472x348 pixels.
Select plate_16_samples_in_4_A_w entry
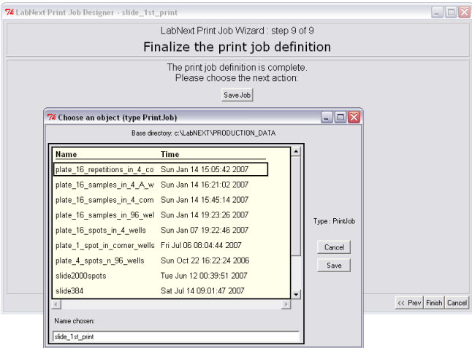click(161, 185)
